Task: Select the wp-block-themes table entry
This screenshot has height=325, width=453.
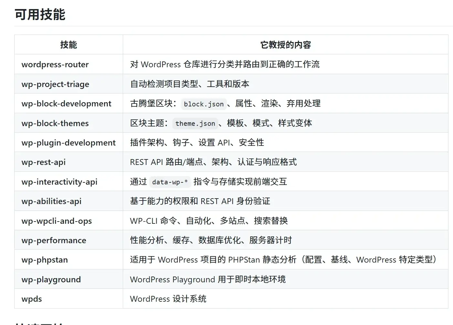Action: [x=55, y=123]
